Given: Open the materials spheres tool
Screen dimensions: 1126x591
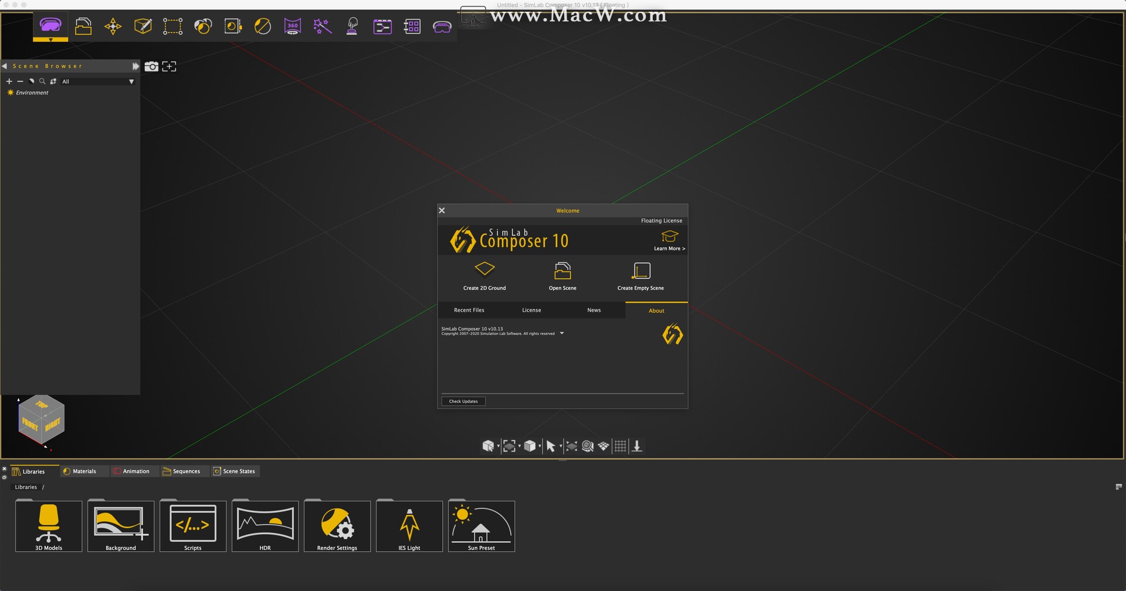Looking at the screenshot, I should 203,26.
